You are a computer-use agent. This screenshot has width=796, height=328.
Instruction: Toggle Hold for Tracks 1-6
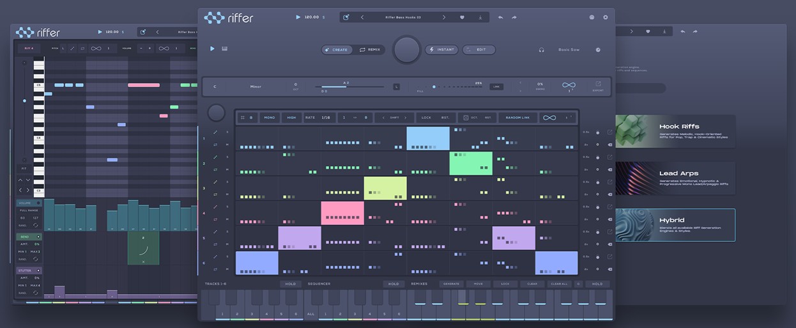[291, 284]
